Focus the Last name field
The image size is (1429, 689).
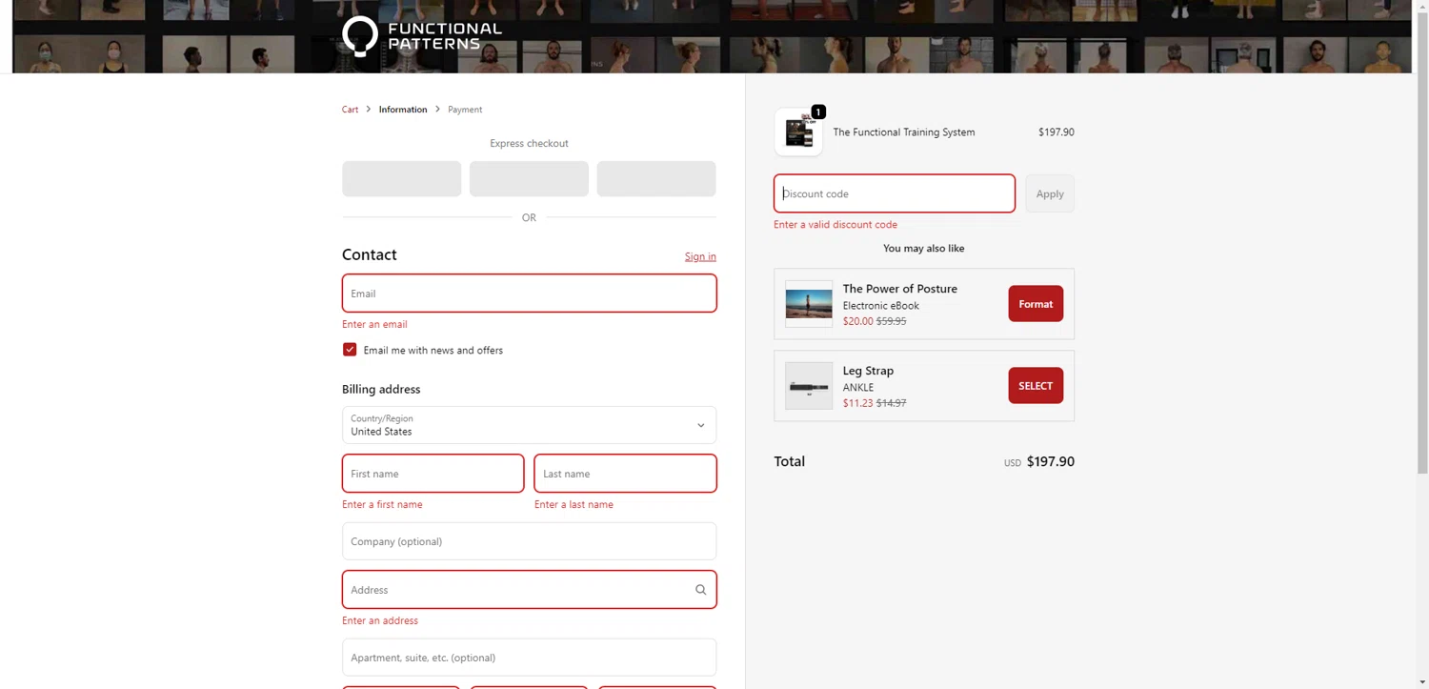coord(625,474)
